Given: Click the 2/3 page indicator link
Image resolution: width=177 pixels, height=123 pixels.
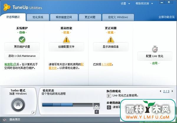Looking at the screenshot, I should pos(166,91).
